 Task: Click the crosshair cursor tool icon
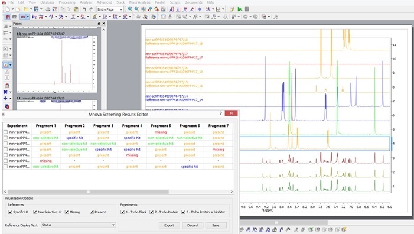click(x=200, y=9)
